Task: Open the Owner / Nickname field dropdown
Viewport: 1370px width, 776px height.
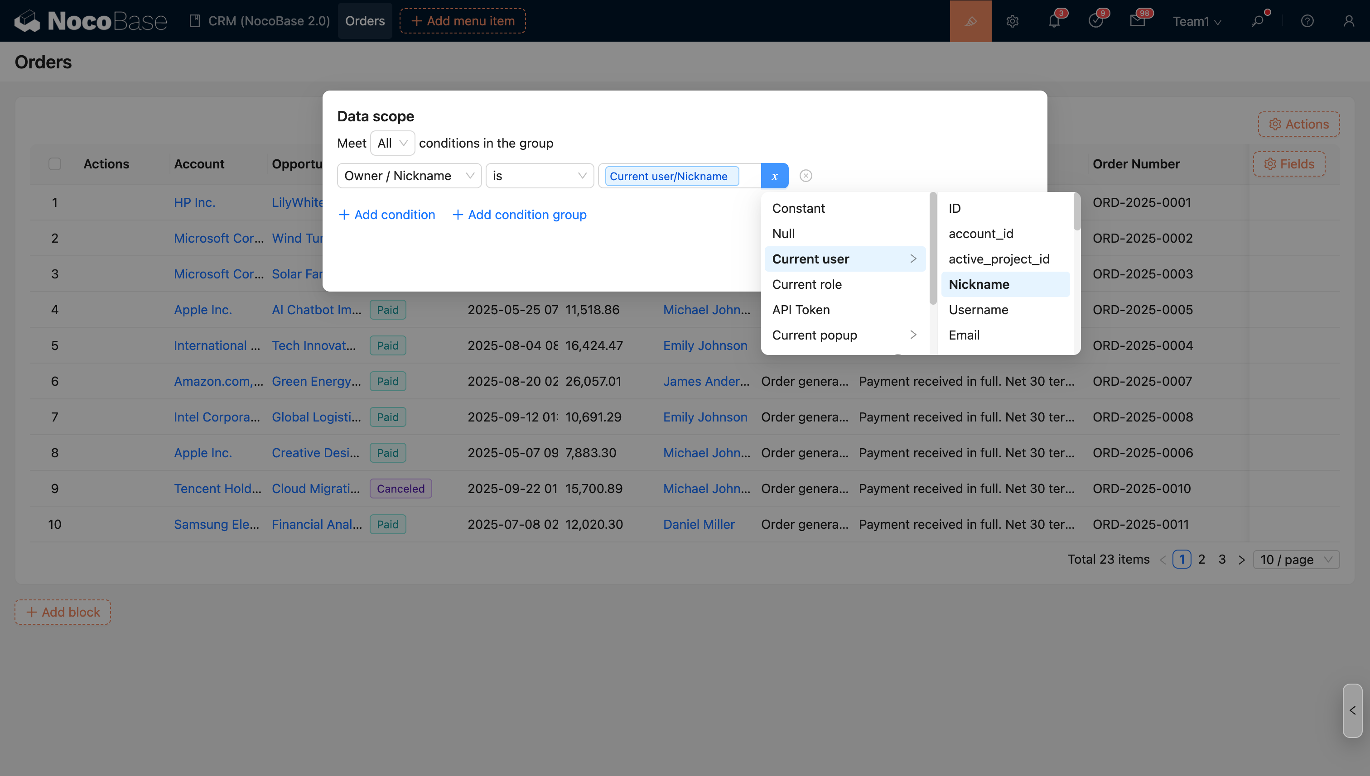Action: coord(409,176)
